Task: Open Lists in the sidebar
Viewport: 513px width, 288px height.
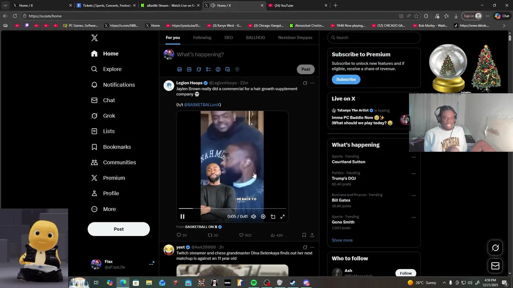Action: [103, 131]
